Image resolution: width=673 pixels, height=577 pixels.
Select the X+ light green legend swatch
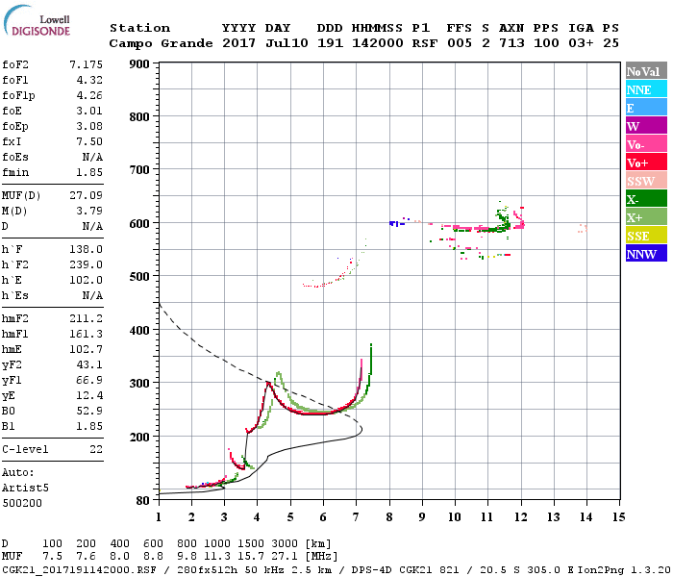point(646,216)
